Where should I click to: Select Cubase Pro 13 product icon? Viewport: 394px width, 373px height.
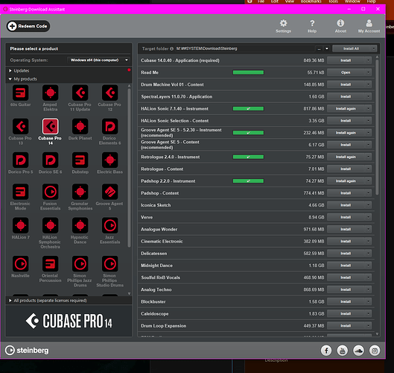click(x=20, y=126)
